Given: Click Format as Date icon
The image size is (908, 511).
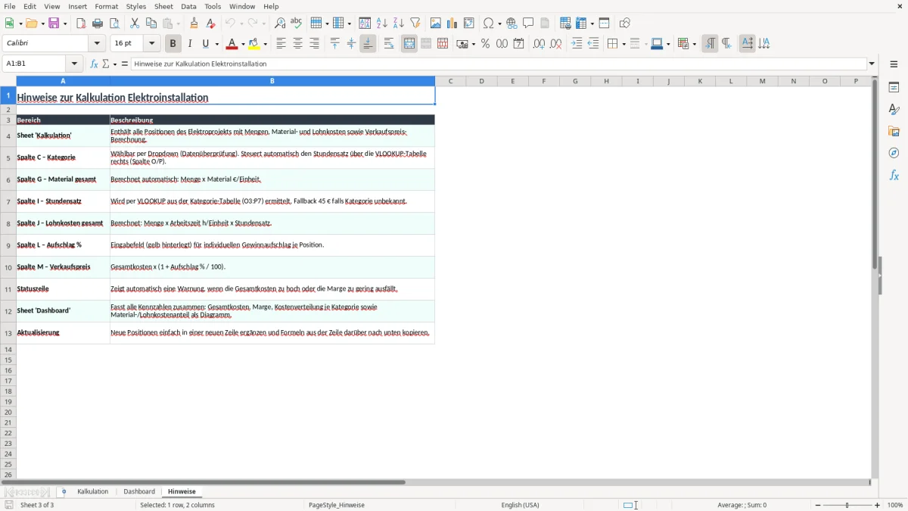Looking at the screenshot, I should pos(518,44).
